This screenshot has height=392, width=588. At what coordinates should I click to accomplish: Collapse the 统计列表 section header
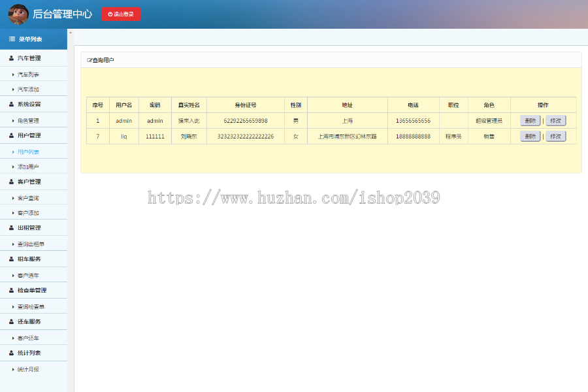[x=33, y=353]
